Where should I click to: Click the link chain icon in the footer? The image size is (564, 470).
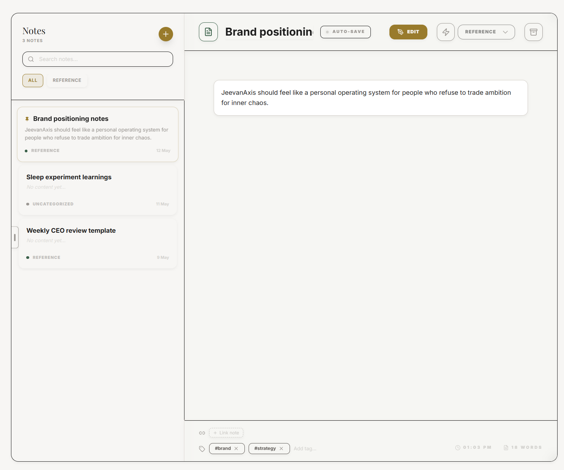pyautogui.click(x=202, y=433)
